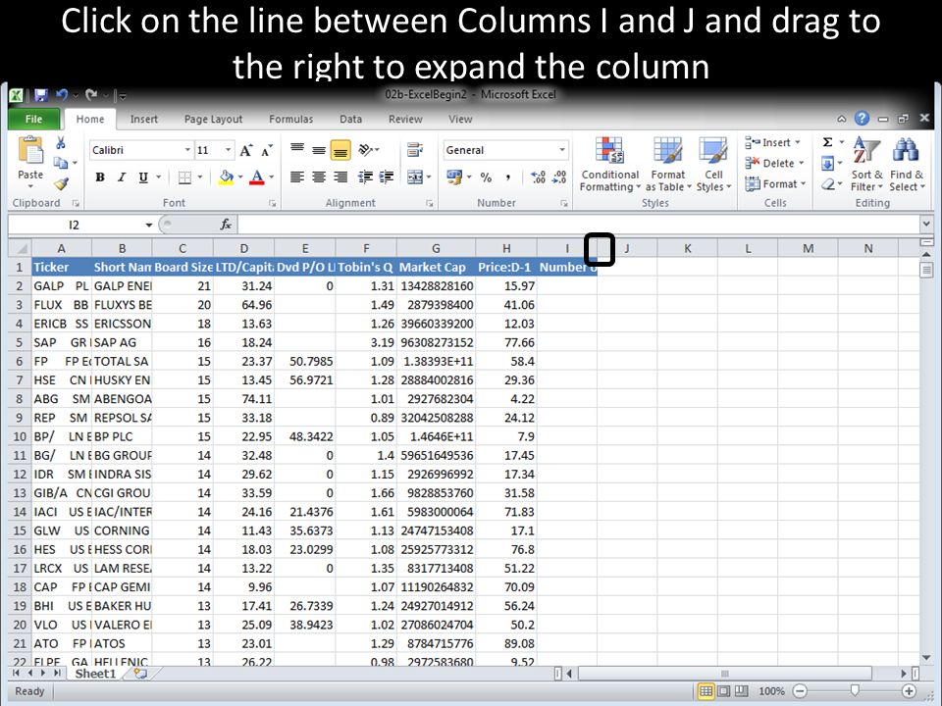Open Sort & Filter menu
Image resolution: width=942 pixels, height=706 pixels.
pyautogui.click(x=866, y=165)
